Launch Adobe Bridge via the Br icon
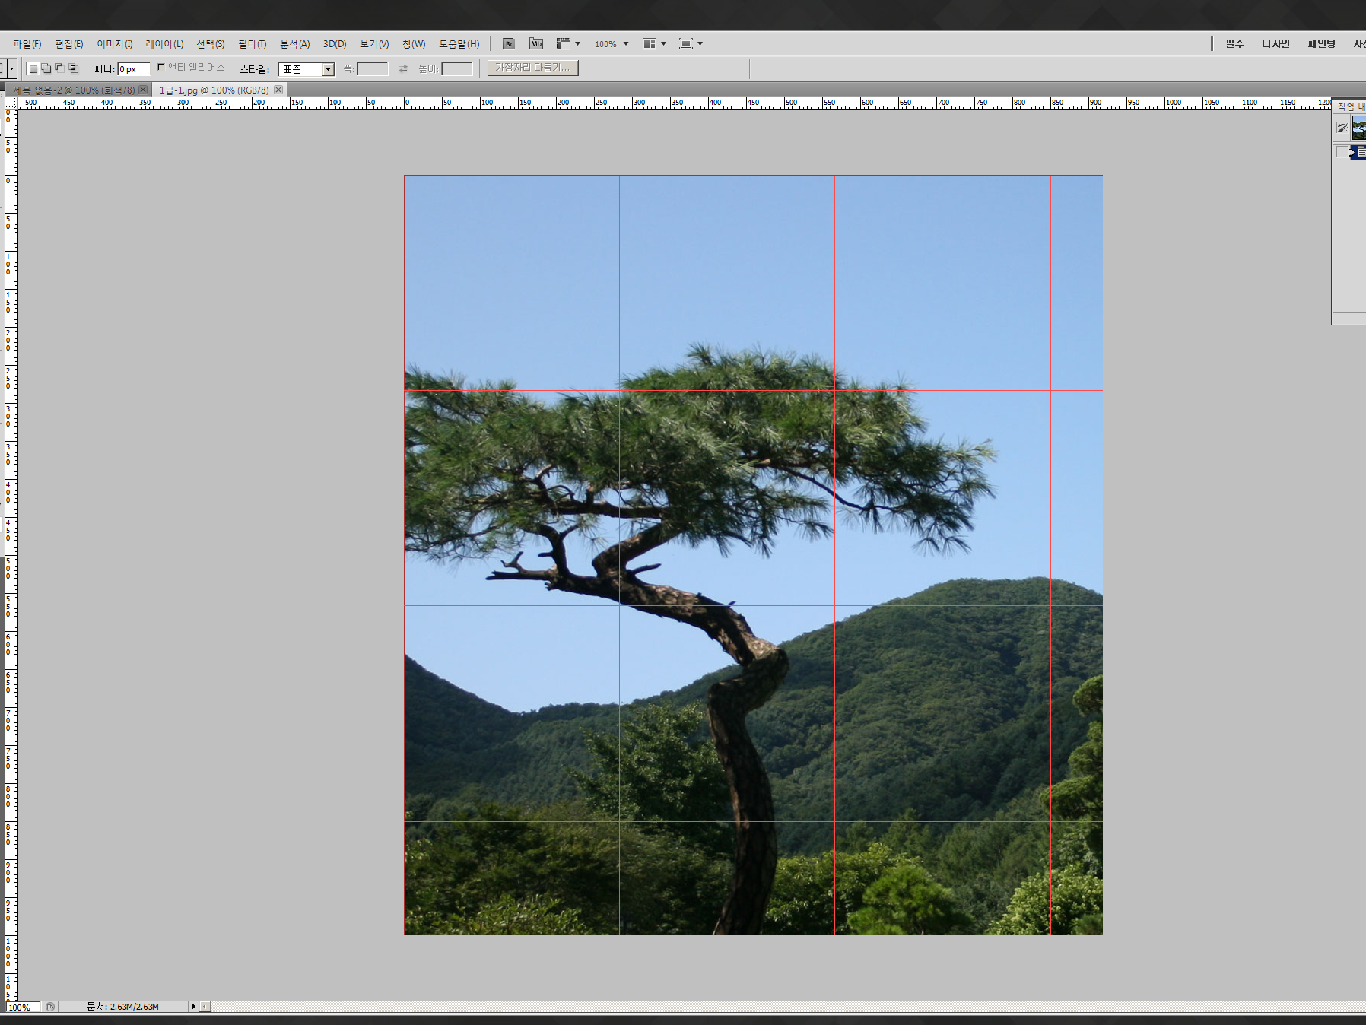Image resolution: width=1366 pixels, height=1025 pixels. (x=508, y=44)
